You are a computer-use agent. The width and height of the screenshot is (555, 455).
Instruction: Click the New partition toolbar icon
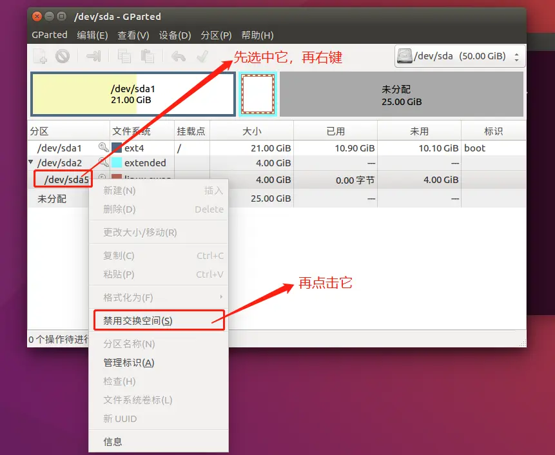tap(41, 56)
